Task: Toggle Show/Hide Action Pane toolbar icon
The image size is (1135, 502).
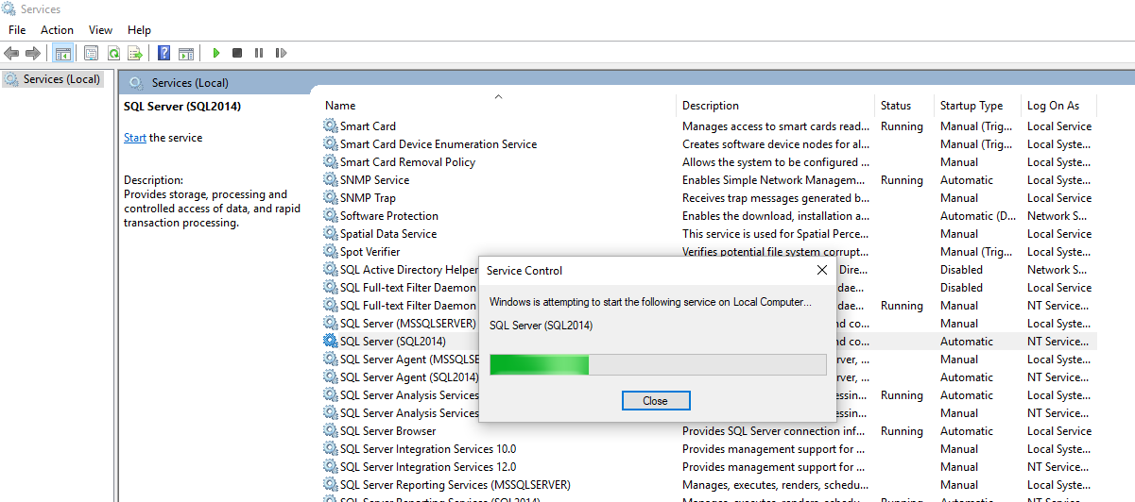Action: 186,54
